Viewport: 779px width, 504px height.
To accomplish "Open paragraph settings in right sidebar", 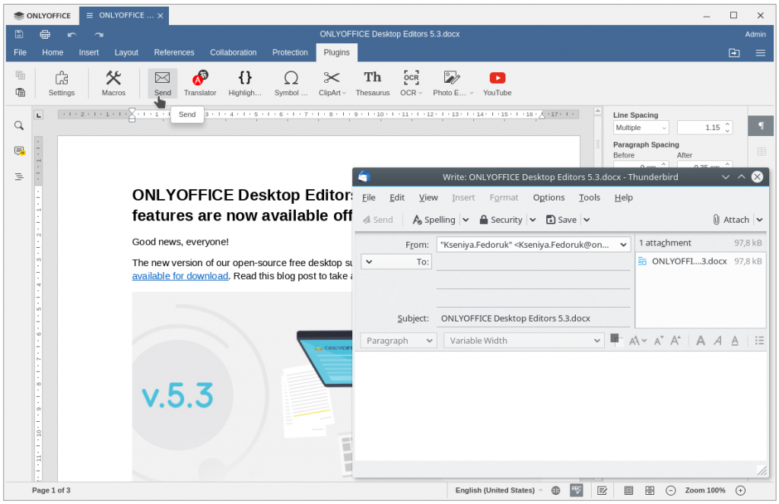I will 761,125.
